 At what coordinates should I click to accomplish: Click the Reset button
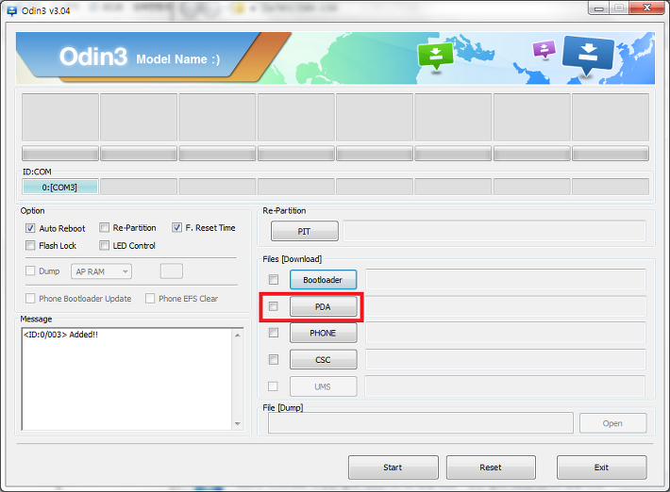(491, 467)
